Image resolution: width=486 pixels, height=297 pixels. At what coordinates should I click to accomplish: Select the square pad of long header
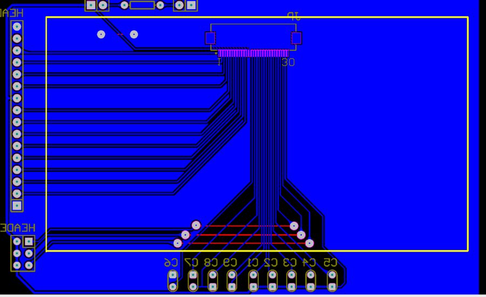pyautogui.click(x=17, y=205)
